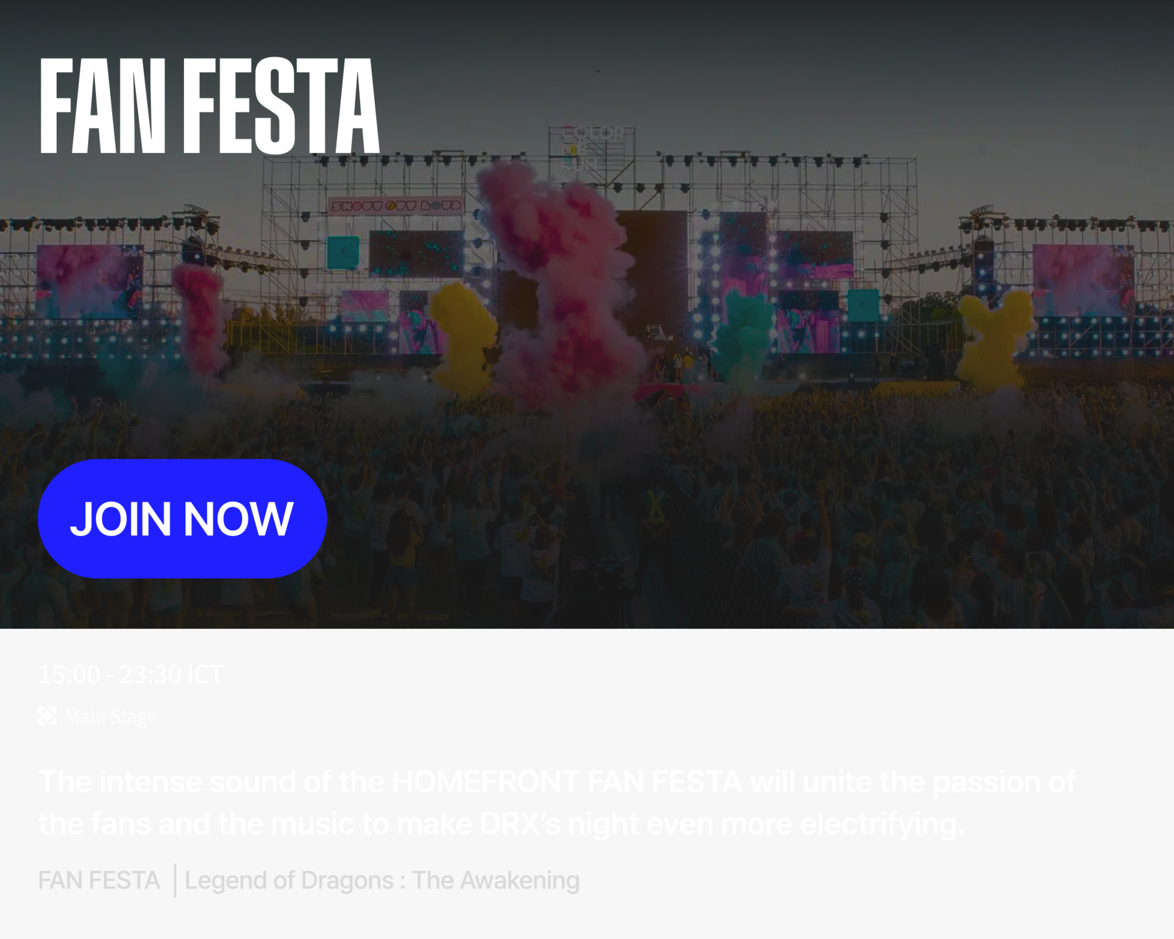Open Legend of Dragons : The Awakening link
1174x939 pixels.
[x=383, y=880]
